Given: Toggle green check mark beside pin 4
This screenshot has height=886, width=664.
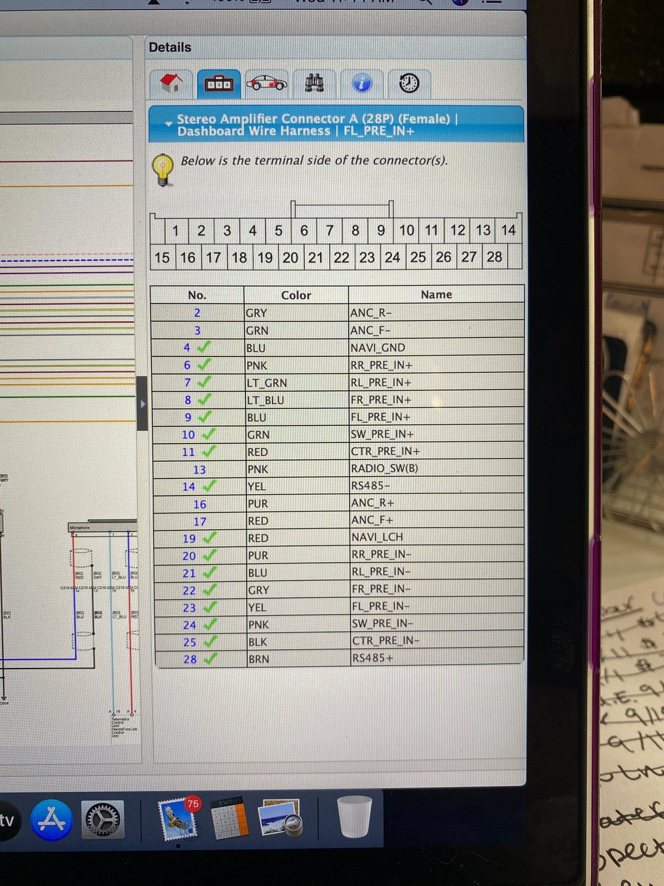Looking at the screenshot, I should click(204, 347).
